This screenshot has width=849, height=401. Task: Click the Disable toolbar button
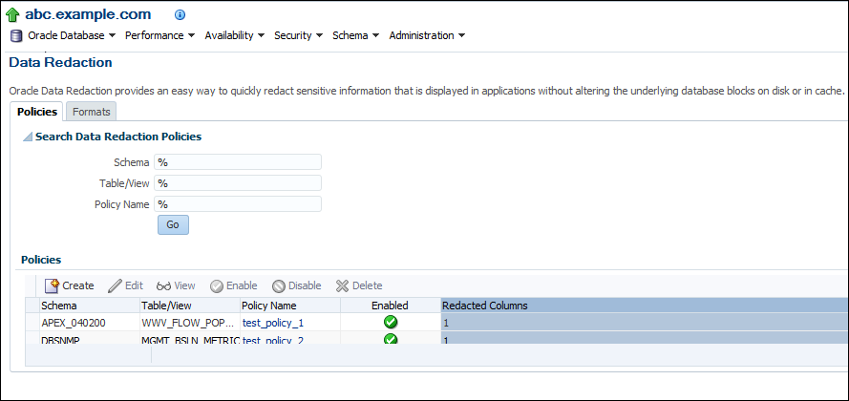click(297, 285)
